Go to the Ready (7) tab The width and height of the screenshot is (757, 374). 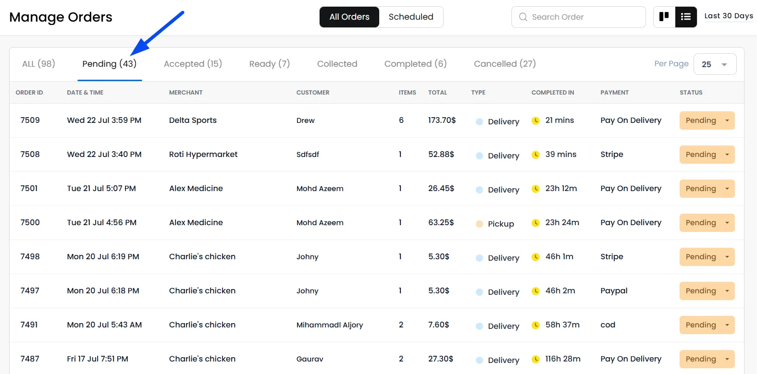click(270, 64)
